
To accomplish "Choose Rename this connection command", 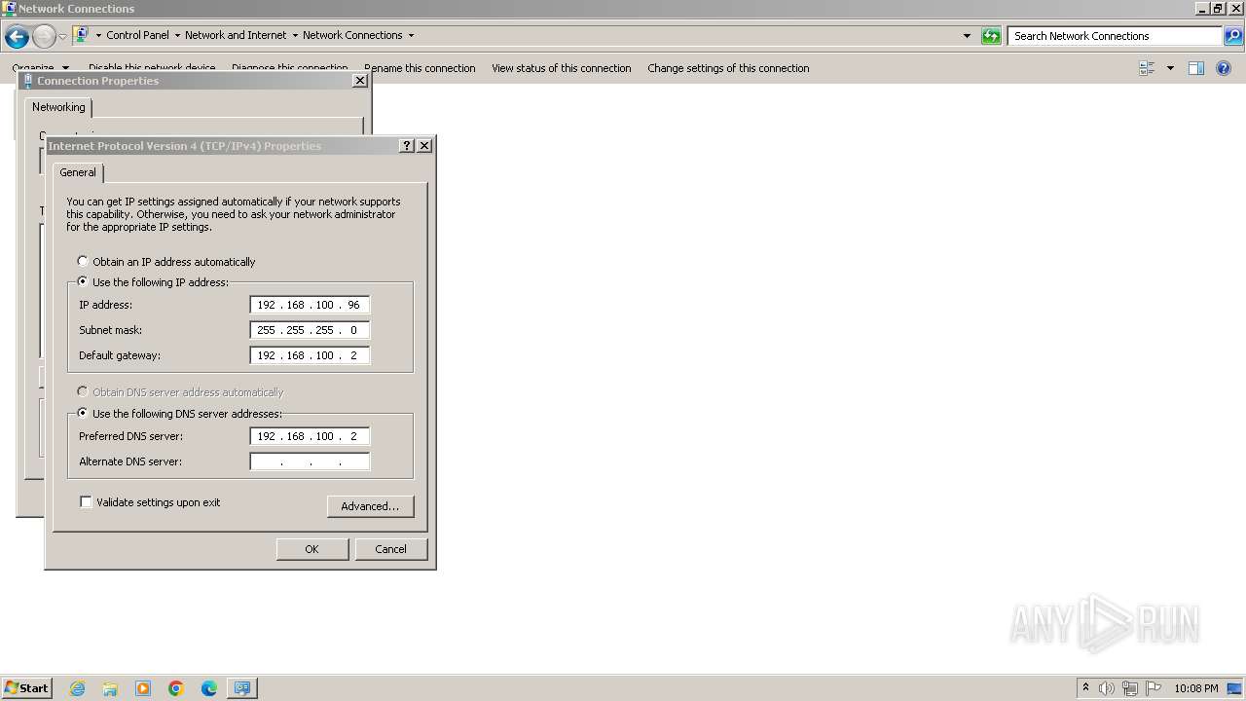I will click(420, 68).
